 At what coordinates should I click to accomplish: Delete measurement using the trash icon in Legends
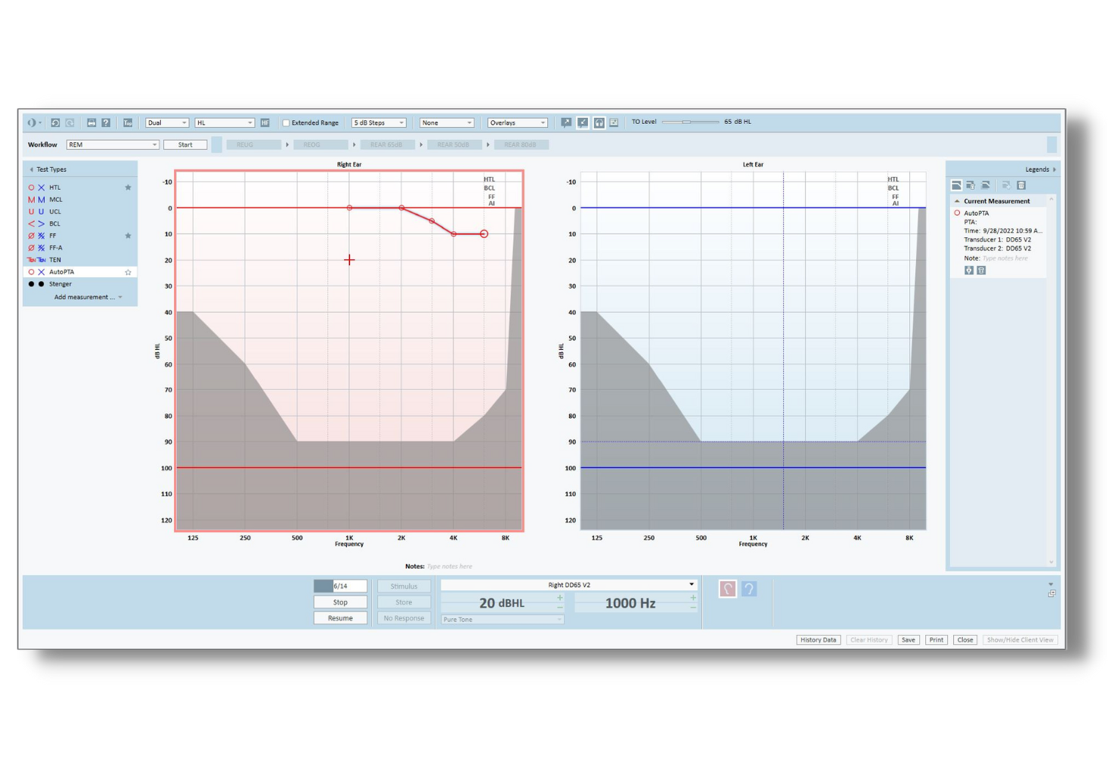click(1022, 184)
